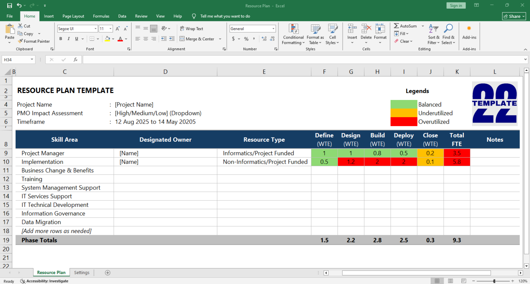Screen dimensions: 530x284
Task: Toggle Wrap Text
Action: (x=192, y=29)
